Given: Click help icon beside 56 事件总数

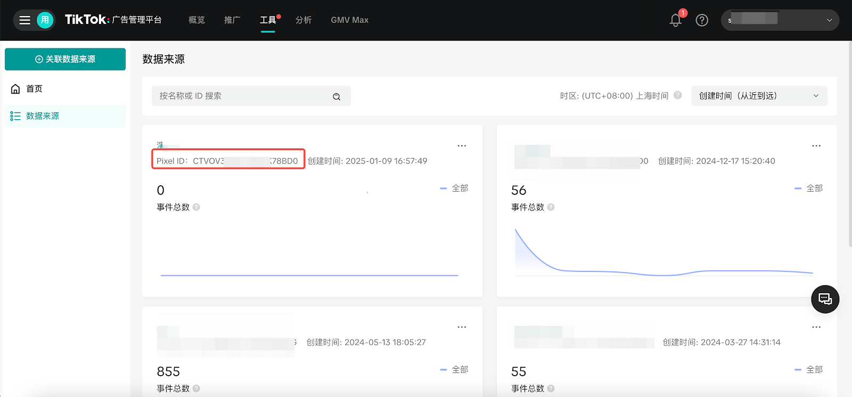Looking at the screenshot, I should [x=551, y=207].
